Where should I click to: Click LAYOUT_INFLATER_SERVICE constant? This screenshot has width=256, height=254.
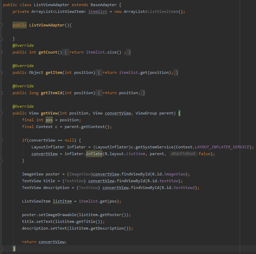pyautogui.click(x=222, y=147)
